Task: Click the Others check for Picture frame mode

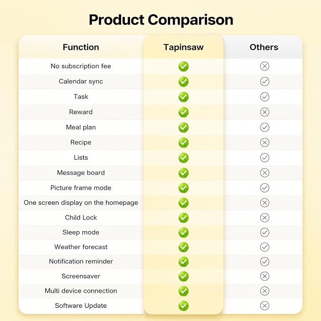Action: pos(264,188)
